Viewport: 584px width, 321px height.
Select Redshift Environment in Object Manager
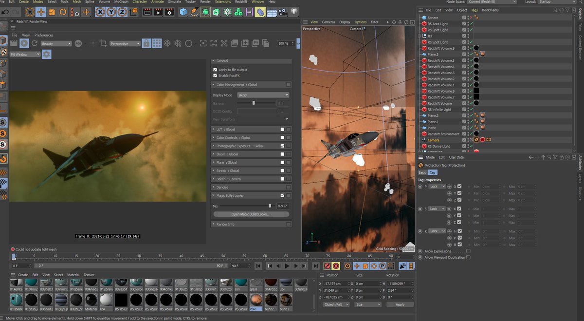point(443,134)
